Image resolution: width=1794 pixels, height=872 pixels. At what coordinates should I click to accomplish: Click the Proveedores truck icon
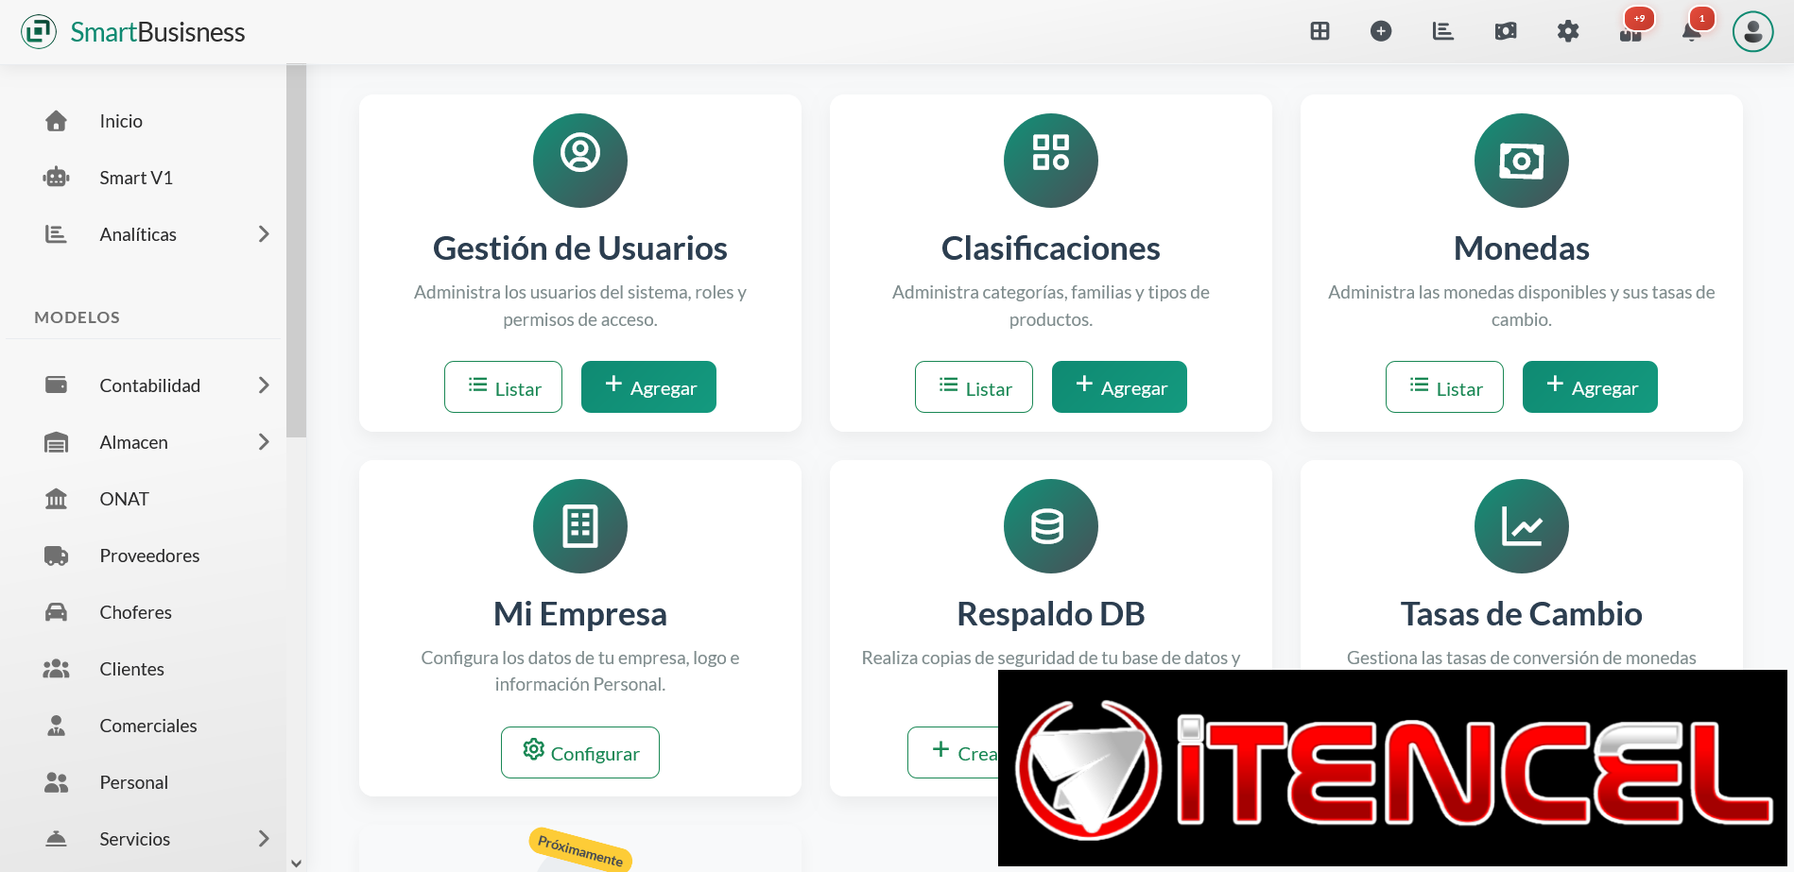pos(57,555)
